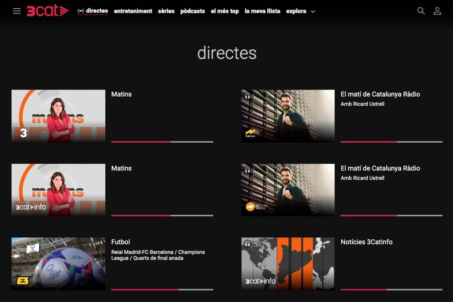
Task: Click the Futbol progress bar
Action: coord(162,290)
